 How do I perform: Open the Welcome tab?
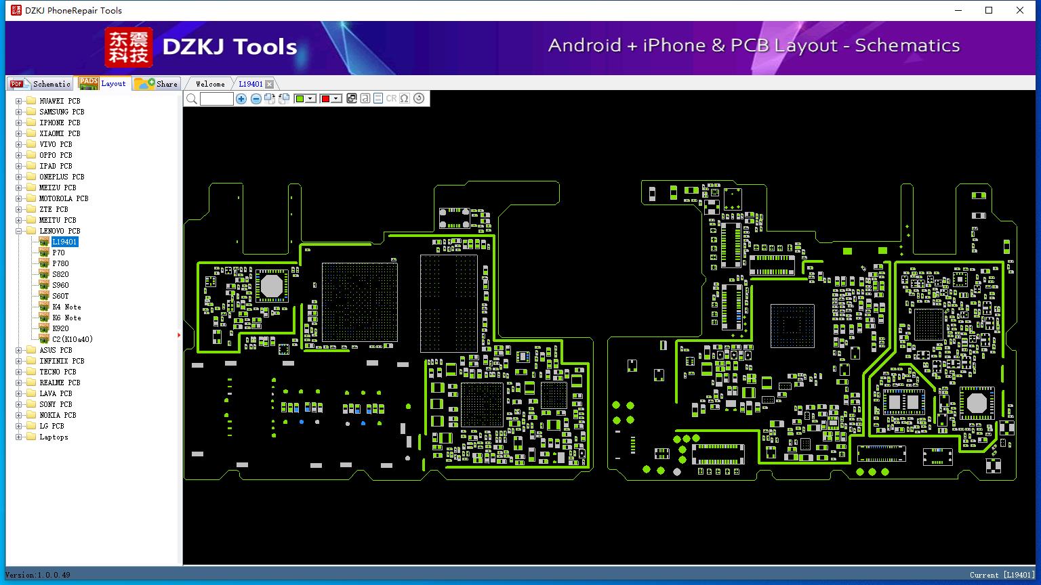[210, 84]
